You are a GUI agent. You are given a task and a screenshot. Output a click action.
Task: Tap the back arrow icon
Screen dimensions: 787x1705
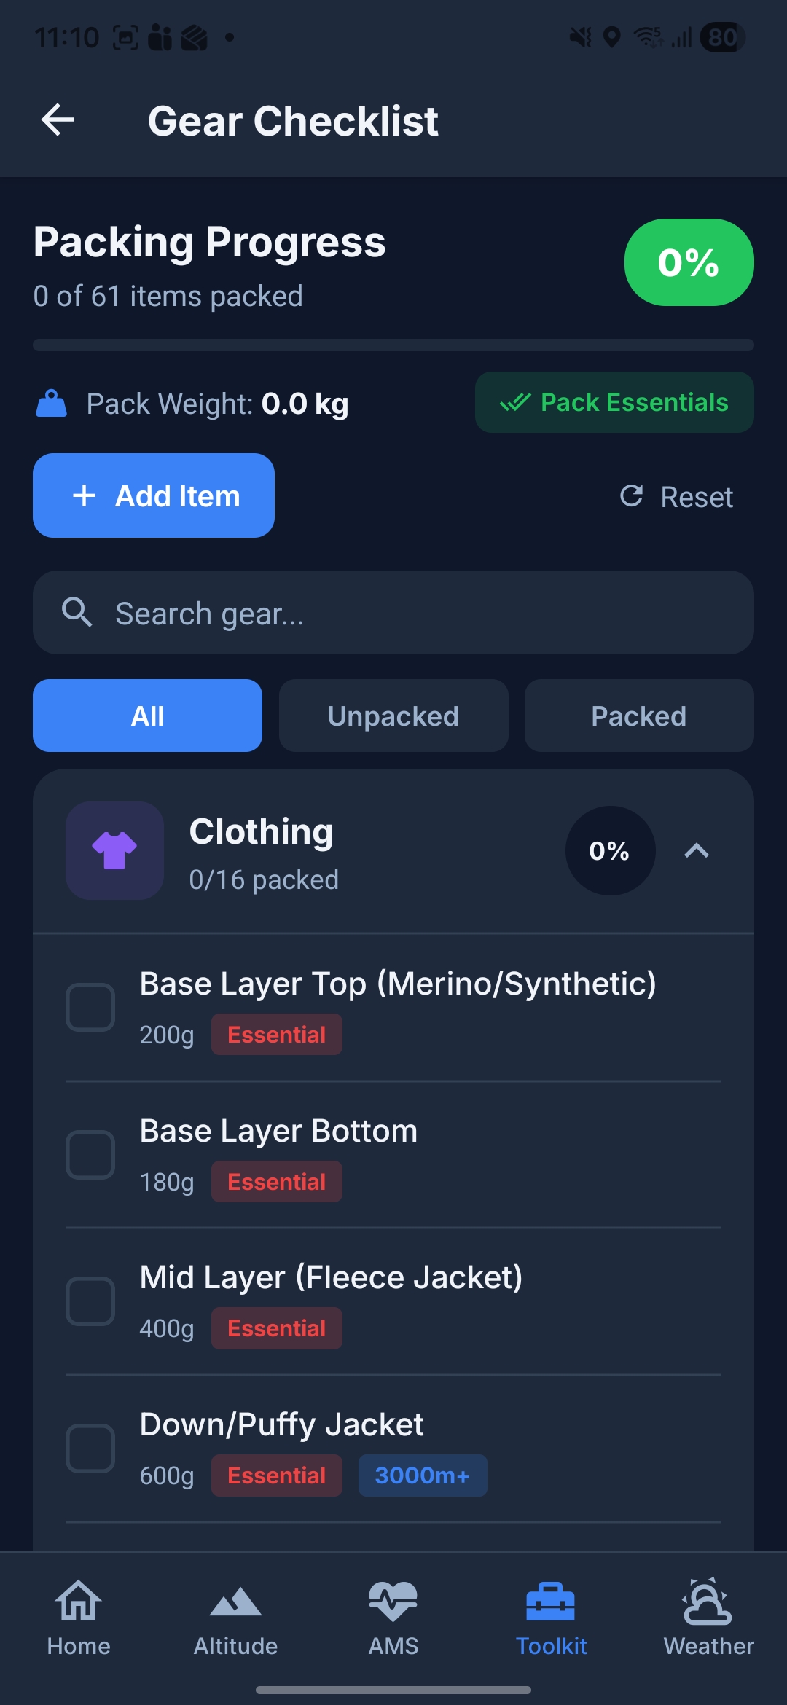pyautogui.click(x=58, y=120)
